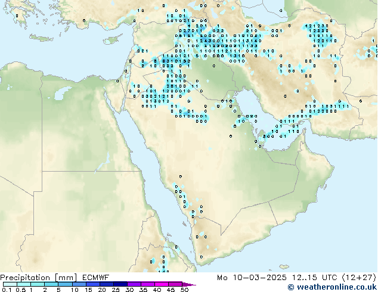The height and width of the screenshot is (292, 378).
Task: Click the 30–35 mm purple legend box
Action: coord(134,284)
